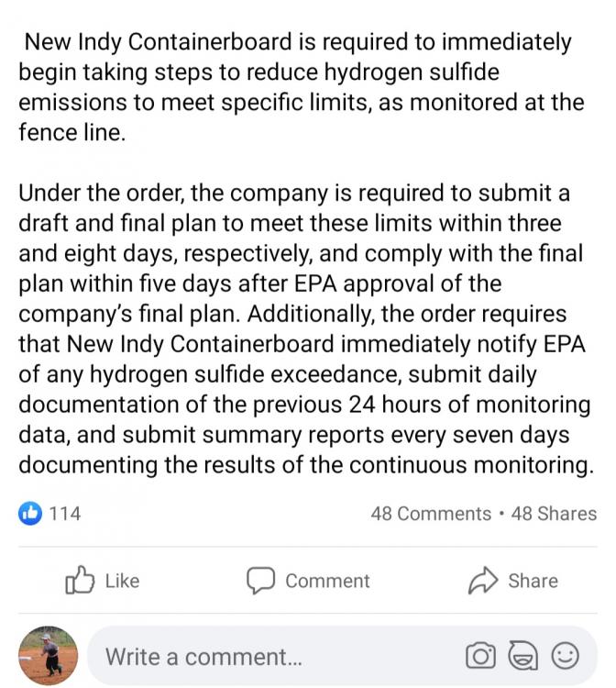This screenshot has width=616, height=688.
Task: Open the GIF/sticker picker icon
Action: 522,657
